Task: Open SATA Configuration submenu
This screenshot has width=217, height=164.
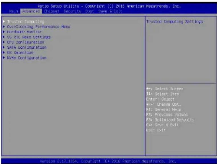Action: click(27, 48)
